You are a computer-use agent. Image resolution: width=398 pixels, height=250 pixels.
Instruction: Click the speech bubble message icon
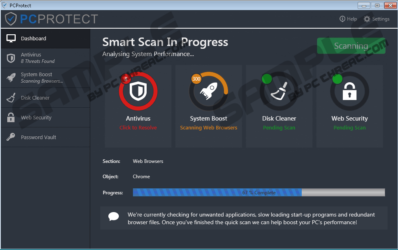point(114,217)
